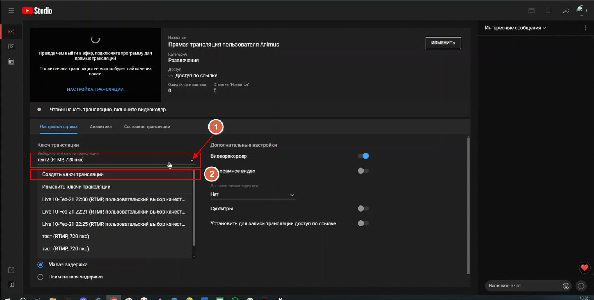Toggle the Субтитры switch
The height and width of the screenshot is (300, 594).
(363, 208)
